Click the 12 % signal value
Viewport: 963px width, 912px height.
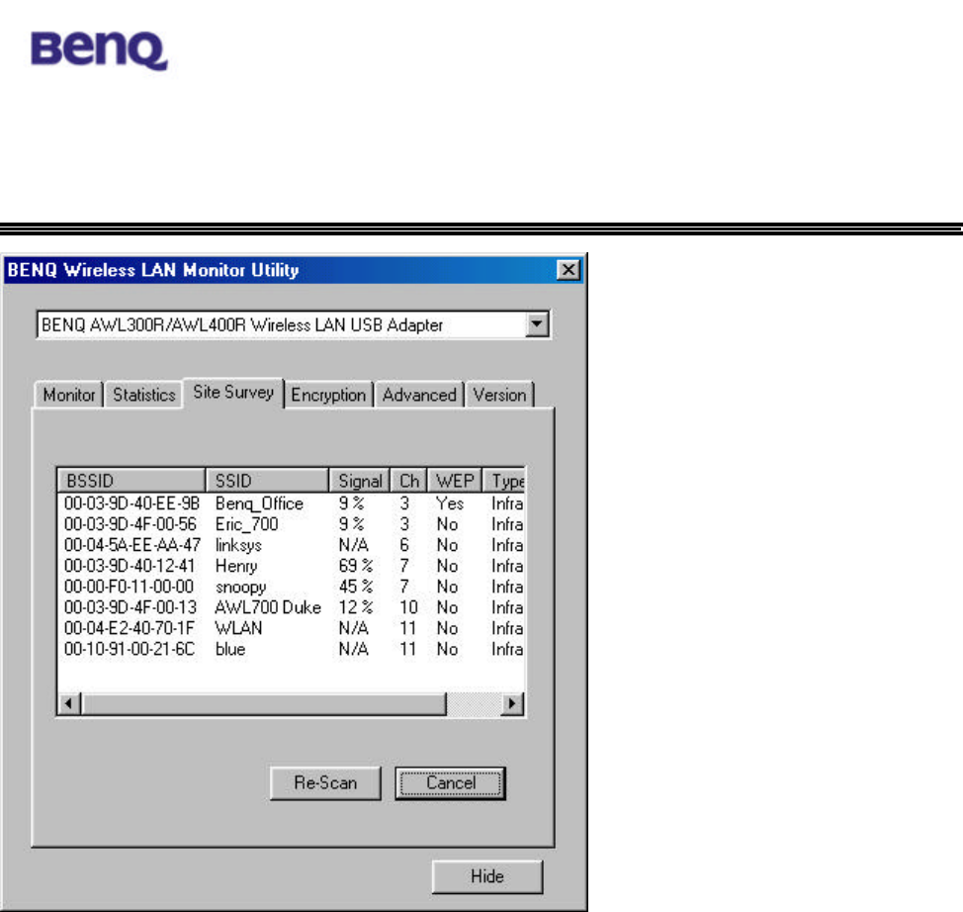tap(356, 607)
